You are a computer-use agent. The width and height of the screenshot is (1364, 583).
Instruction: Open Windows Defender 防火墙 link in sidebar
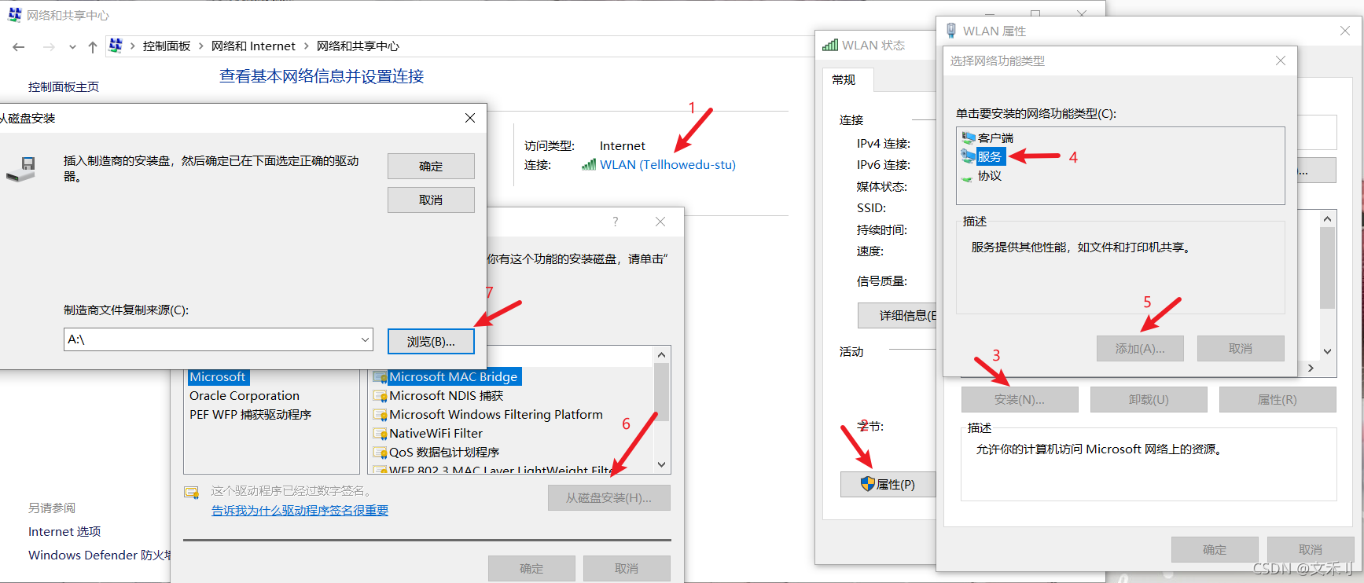[99, 555]
